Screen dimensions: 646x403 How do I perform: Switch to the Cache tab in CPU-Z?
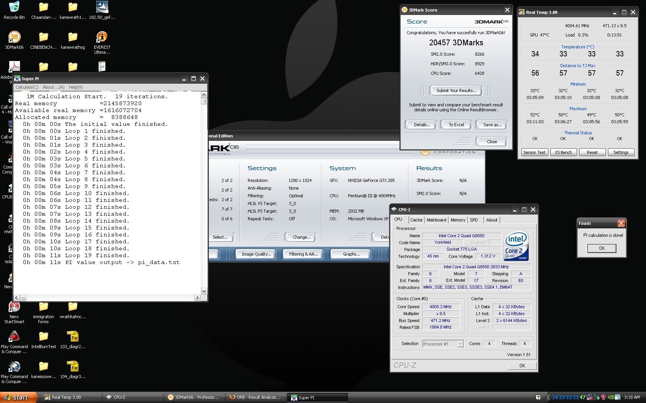416,220
